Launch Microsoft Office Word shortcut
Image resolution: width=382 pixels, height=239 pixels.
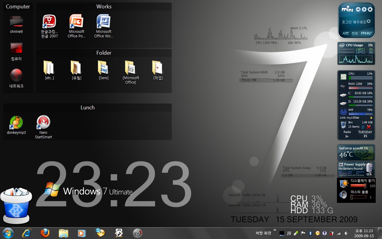coord(104,21)
